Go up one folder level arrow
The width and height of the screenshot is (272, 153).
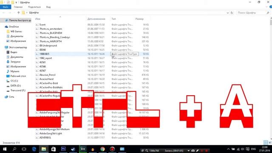click(x=19, y=13)
